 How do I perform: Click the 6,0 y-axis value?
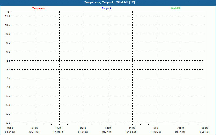click(x=8, y=105)
